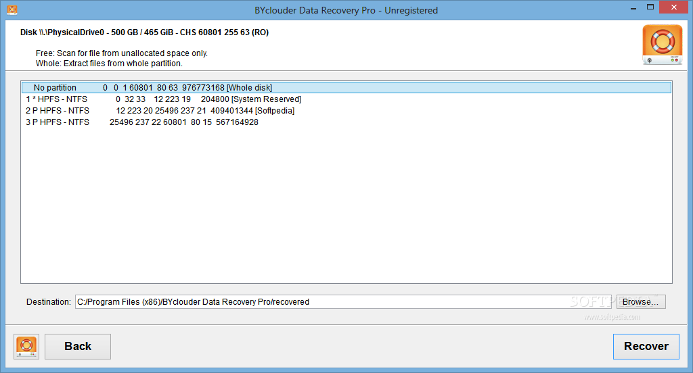Image resolution: width=693 pixels, height=373 pixels.
Task: Close the BYclouder Data Recovery window
Action: coord(674,7)
